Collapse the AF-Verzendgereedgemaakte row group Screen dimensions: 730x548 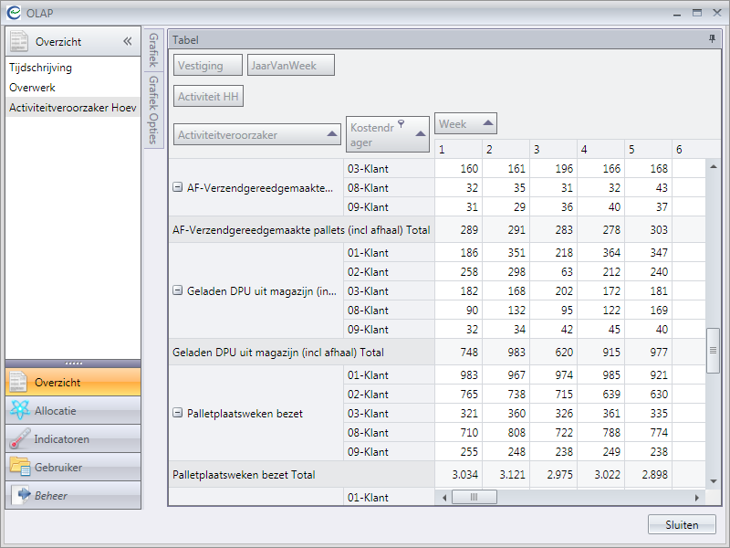click(x=178, y=187)
